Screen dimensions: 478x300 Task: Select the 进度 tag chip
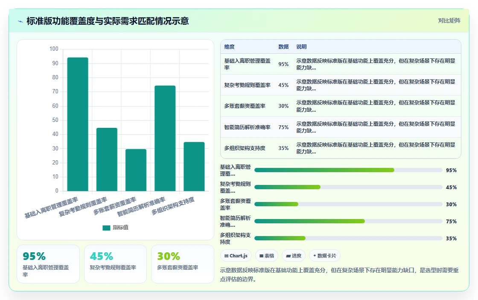pos(294,256)
